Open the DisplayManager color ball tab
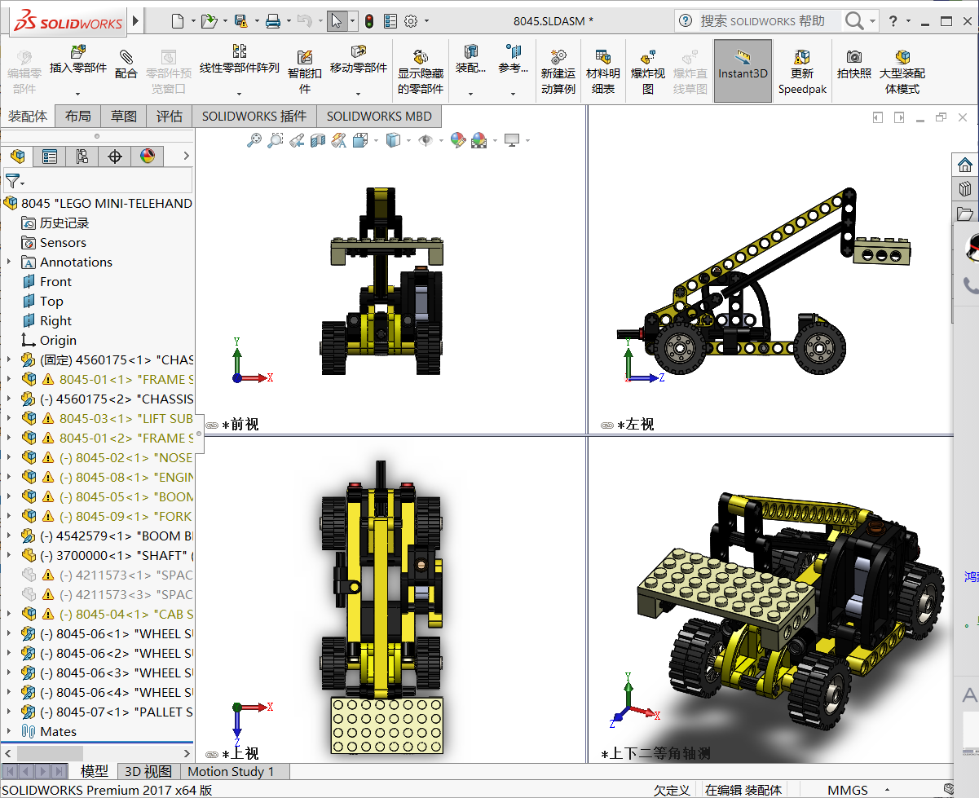Viewport: 979px width, 798px height. point(148,157)
